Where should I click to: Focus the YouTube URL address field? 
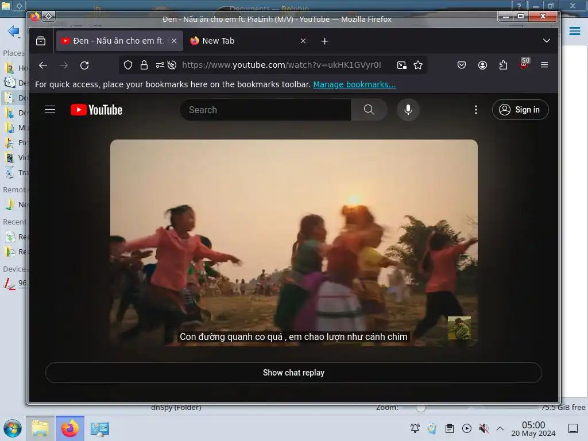[x=281, y=65]
